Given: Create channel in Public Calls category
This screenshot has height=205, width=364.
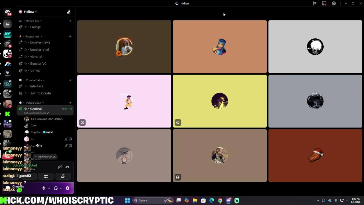Looking at the screenshot, I should click(70, 102).
